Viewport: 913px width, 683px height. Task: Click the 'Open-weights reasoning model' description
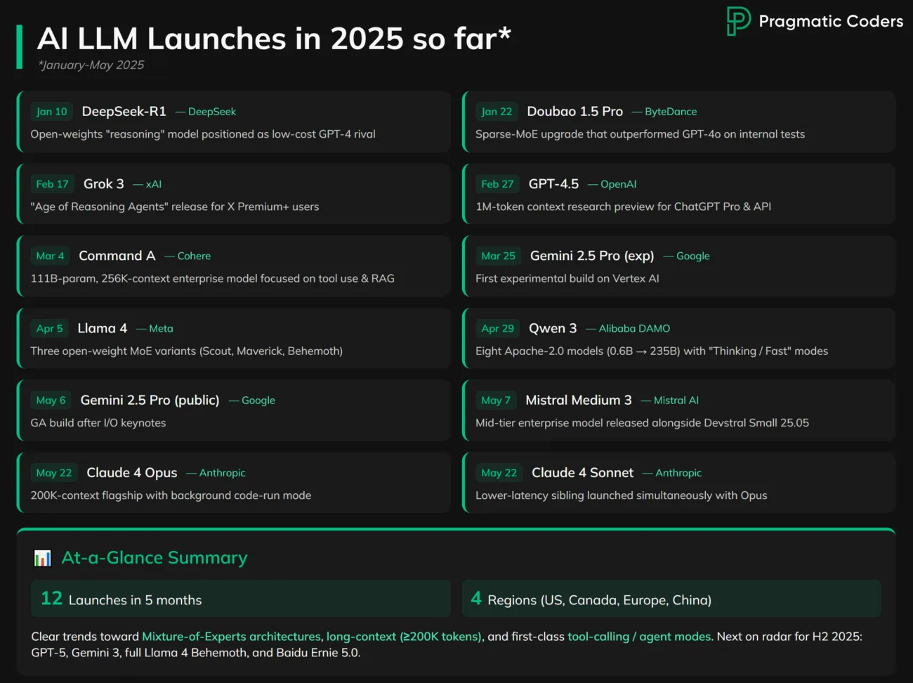[203, 134]
